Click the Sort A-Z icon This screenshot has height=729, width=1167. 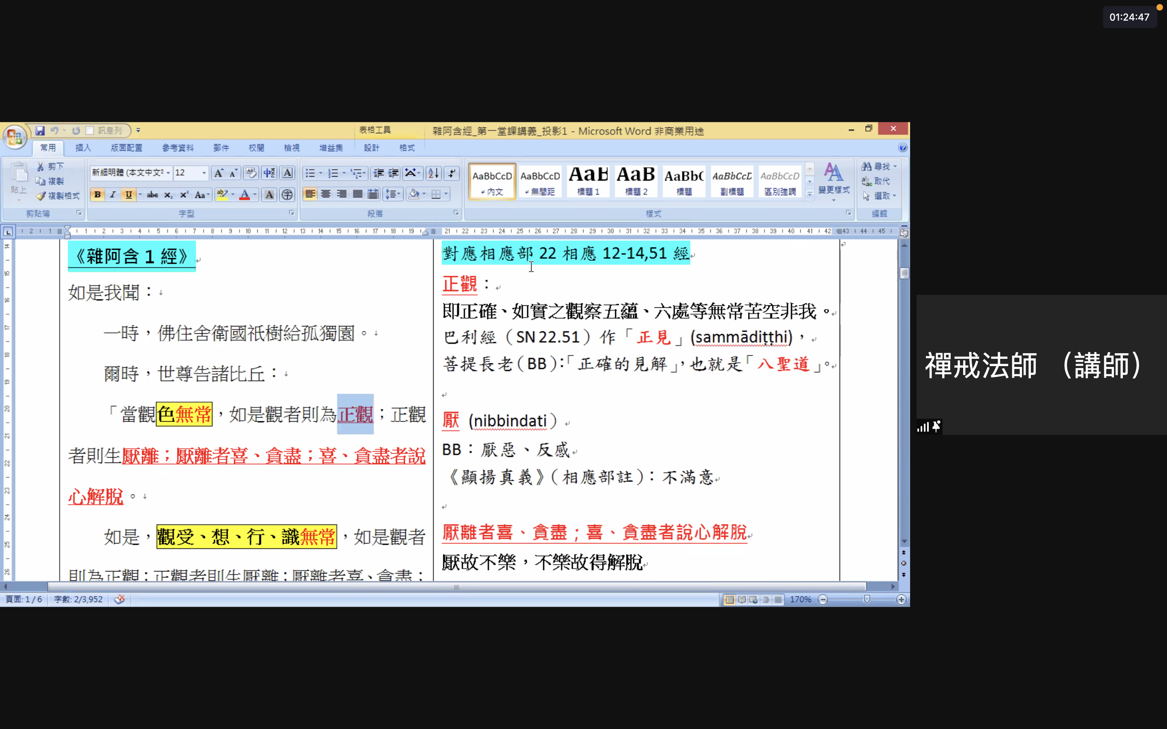[433, 173]
